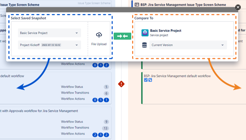Open the Current Version dropdown
Screen dimensions: 246x140
coord(188,45)
